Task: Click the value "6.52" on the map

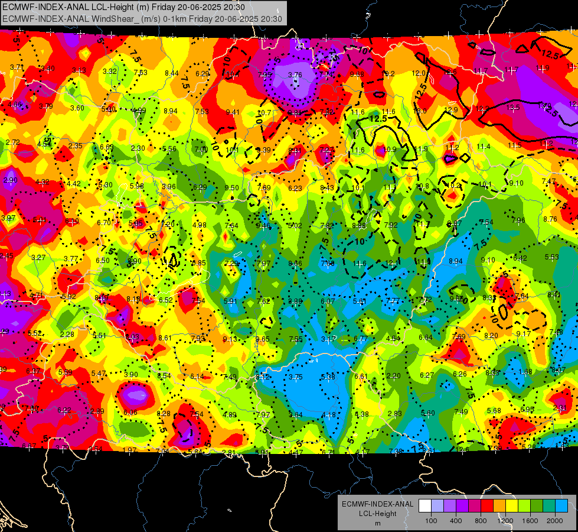Action: point(166,300)
